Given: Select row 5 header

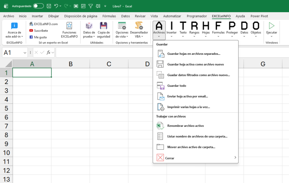Looking at the screenshot, I should (6, 108).
